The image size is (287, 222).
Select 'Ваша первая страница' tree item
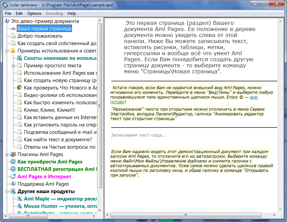[44, 29]
